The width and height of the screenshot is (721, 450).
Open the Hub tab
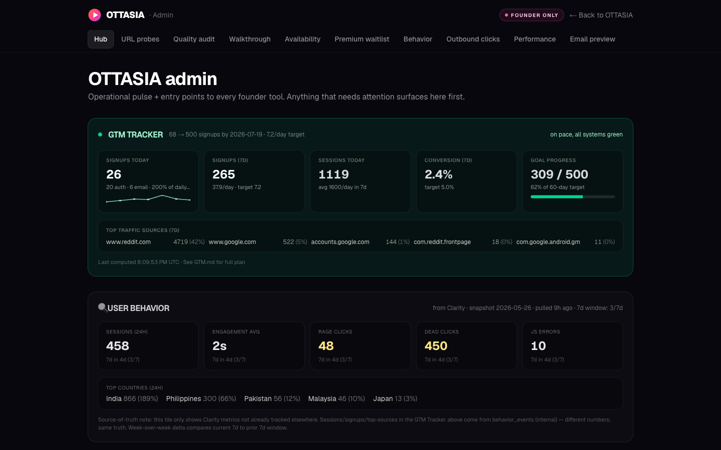101,39
